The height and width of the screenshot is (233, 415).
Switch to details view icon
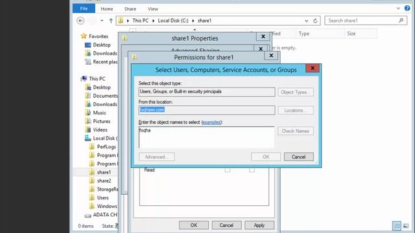(x=396, y=226)
